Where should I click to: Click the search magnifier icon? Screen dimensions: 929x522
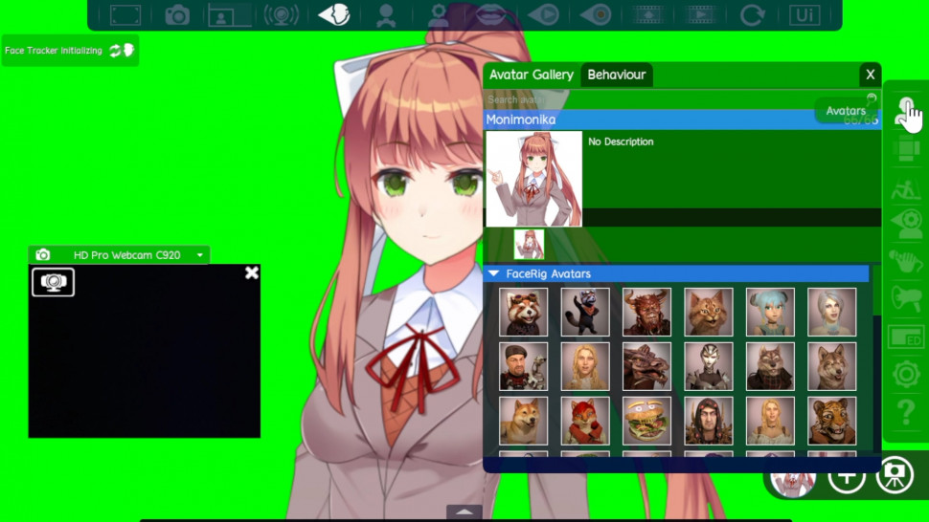click(x=871, y=98)
